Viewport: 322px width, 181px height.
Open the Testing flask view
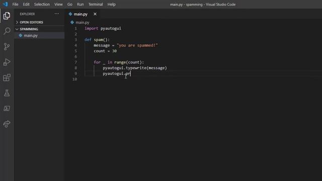coord(7,93)
